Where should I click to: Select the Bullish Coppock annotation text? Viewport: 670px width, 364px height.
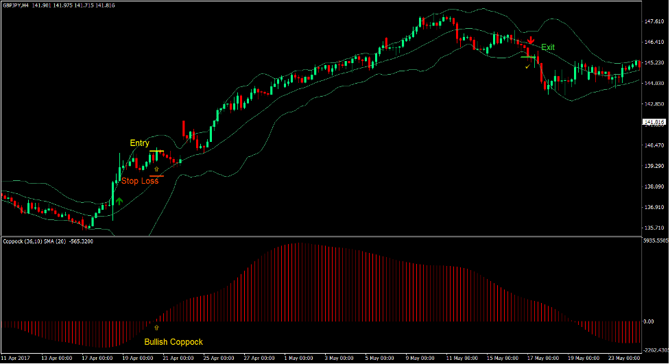click(174, 341)
